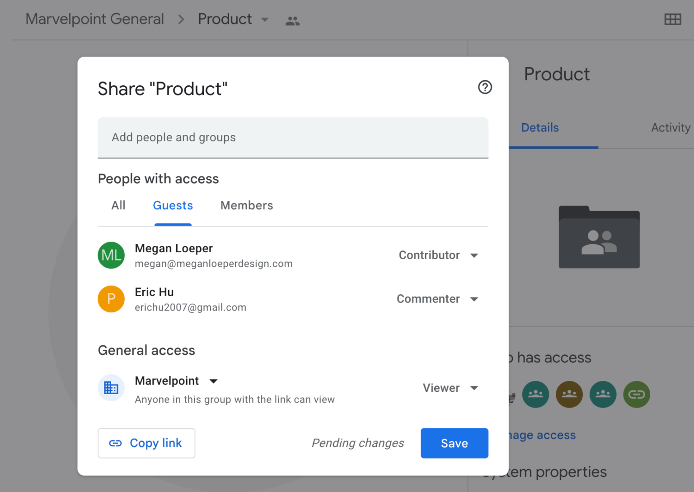This screenshot has width=694, height=492.
Task: Click the leftmost teal group avatar icon
Action: 535,394
